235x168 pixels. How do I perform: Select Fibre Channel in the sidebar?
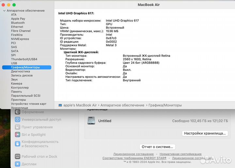pyautogui.click(x=21, y=31)
